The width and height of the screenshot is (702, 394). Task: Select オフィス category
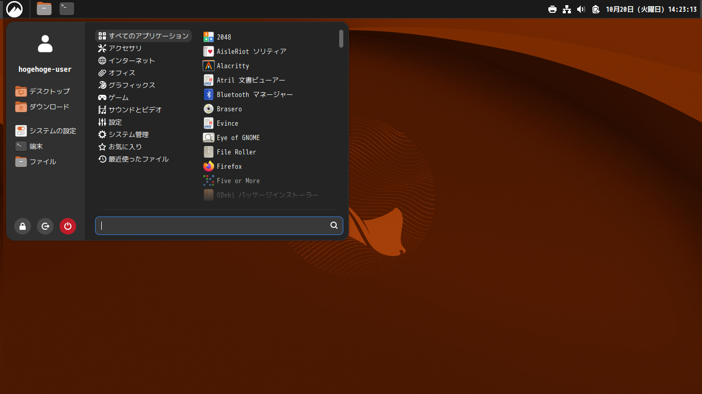pos(117,73)
